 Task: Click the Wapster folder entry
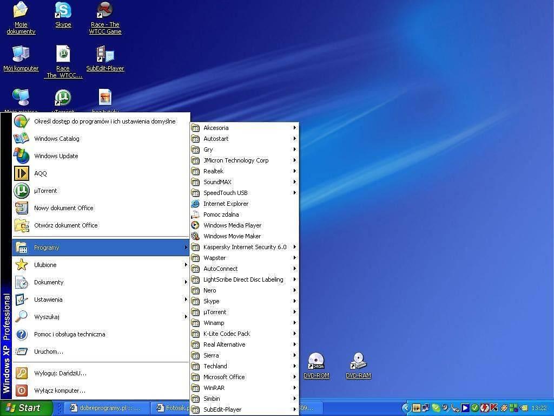(x=244, y=257)
